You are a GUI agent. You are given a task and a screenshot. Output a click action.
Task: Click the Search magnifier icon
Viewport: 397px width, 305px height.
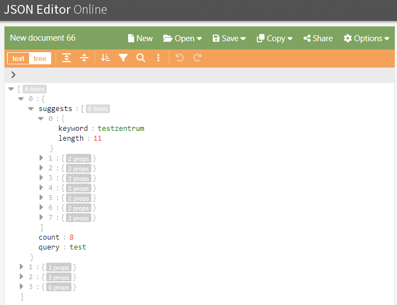coord(141,58)
